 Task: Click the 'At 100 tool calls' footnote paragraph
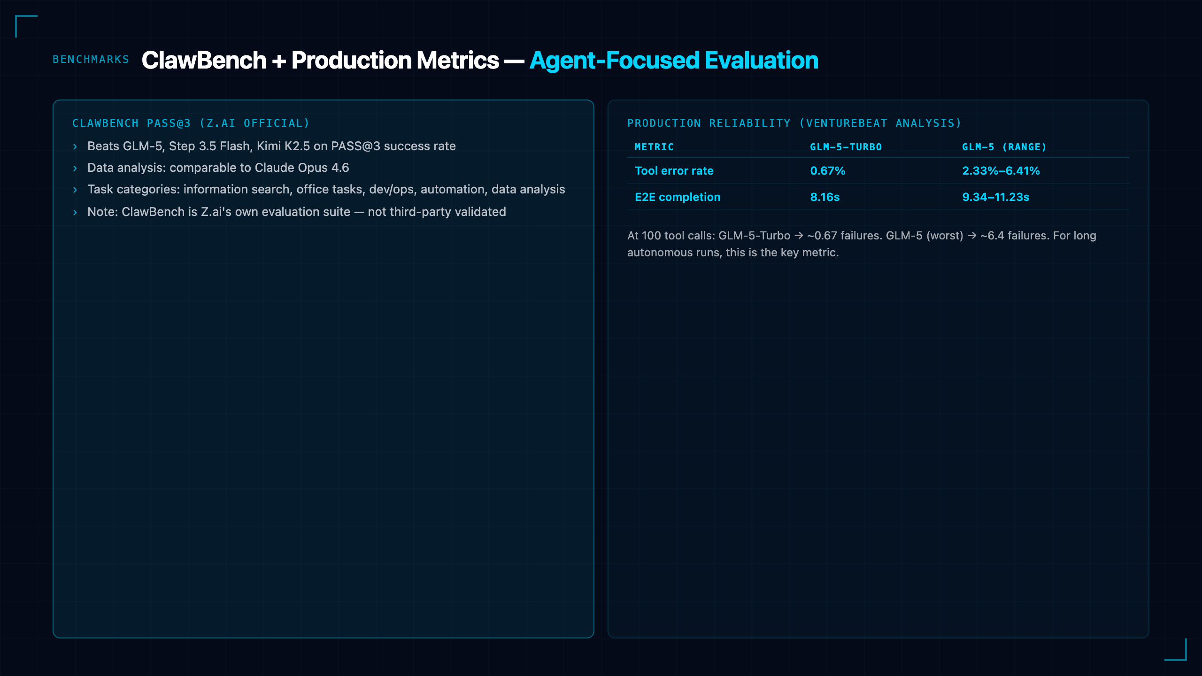pyautogui.click(x=862, y=244)
